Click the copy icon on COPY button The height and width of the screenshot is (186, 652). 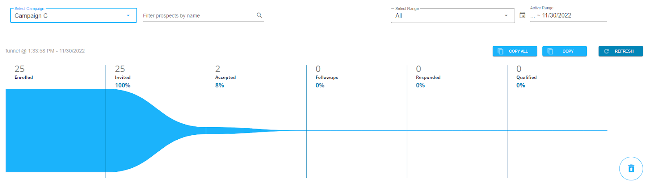tap(550, 51)
